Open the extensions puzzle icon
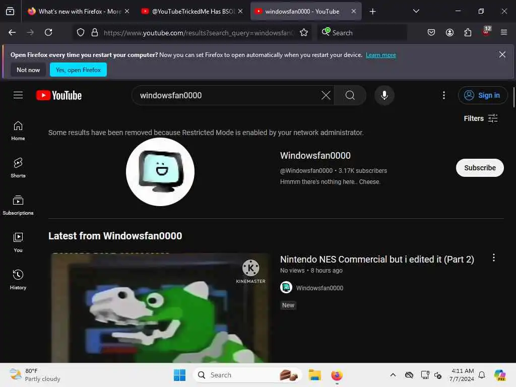Image resolution: width=516 pixels, height=387 pixels. (x=468, y=32)
